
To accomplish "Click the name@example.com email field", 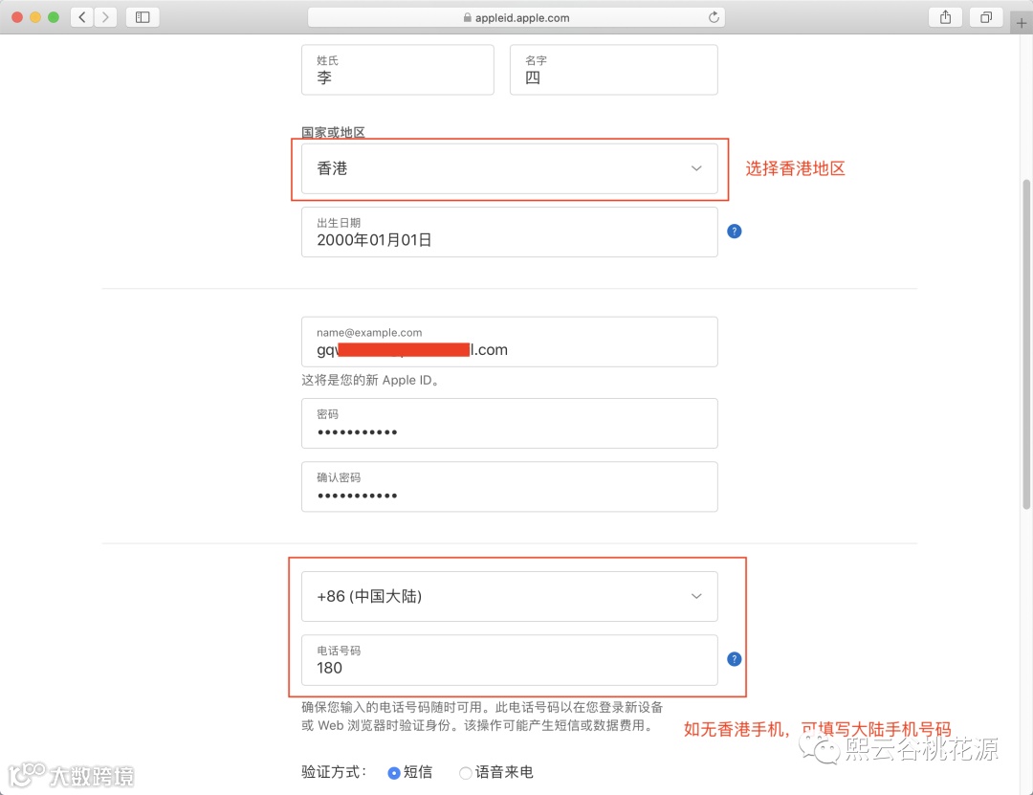I will (x=509, y=342).
